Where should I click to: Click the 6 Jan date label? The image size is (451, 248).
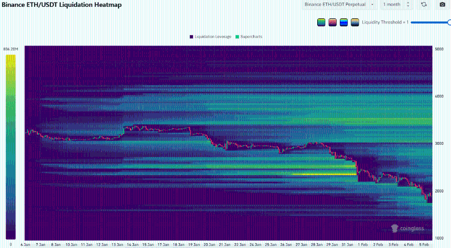(x=25, y=244)
